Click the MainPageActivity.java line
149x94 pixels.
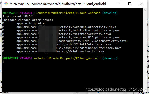pyautogui.click(x=57, y=34)
